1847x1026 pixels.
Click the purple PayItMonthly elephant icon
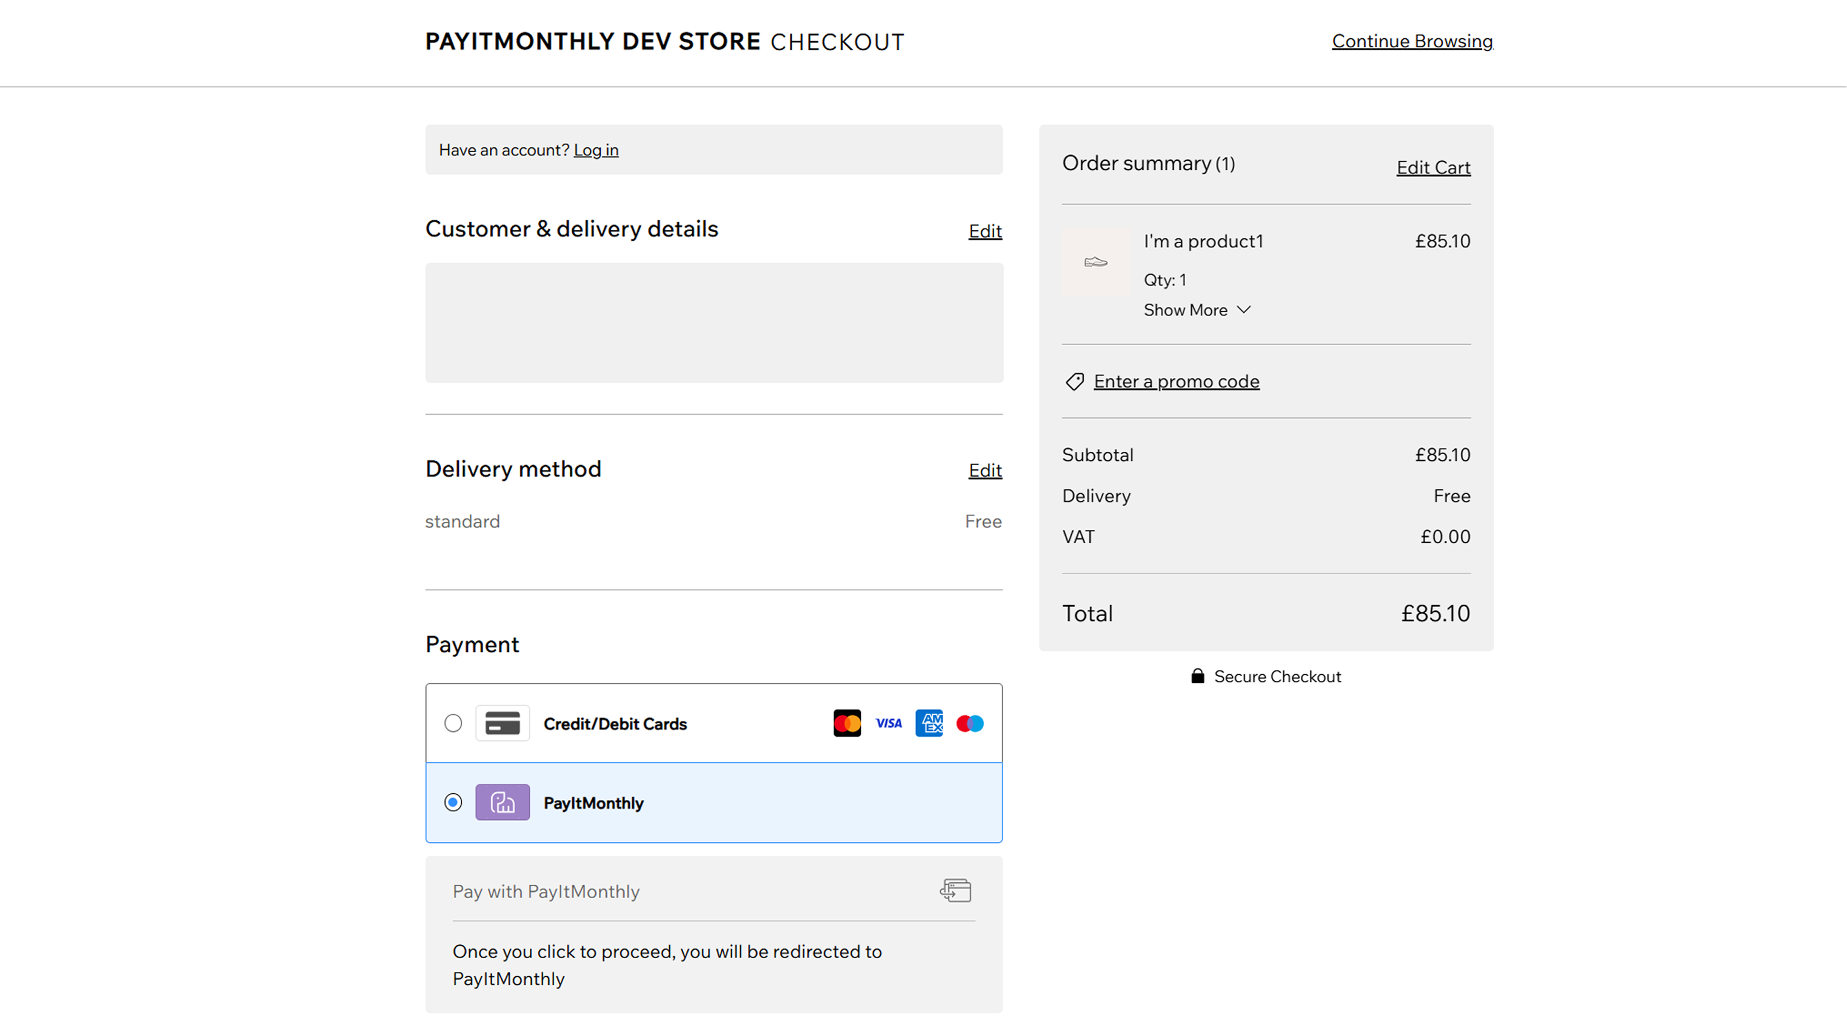pos(503,802)
